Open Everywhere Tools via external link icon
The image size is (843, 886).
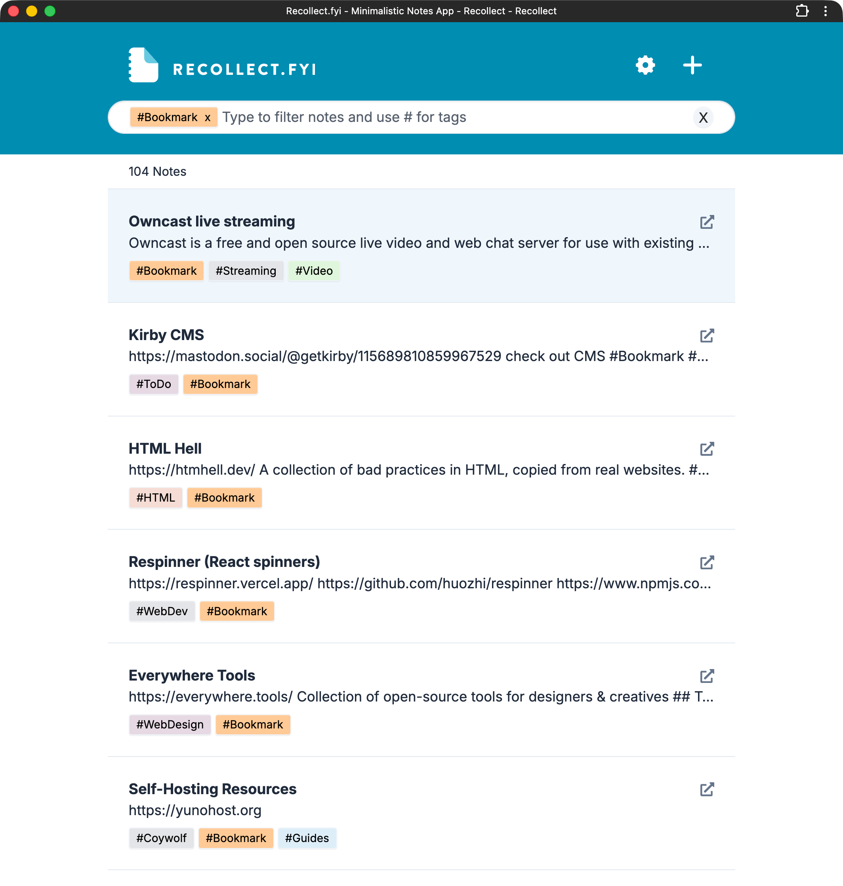coord(706,675)
